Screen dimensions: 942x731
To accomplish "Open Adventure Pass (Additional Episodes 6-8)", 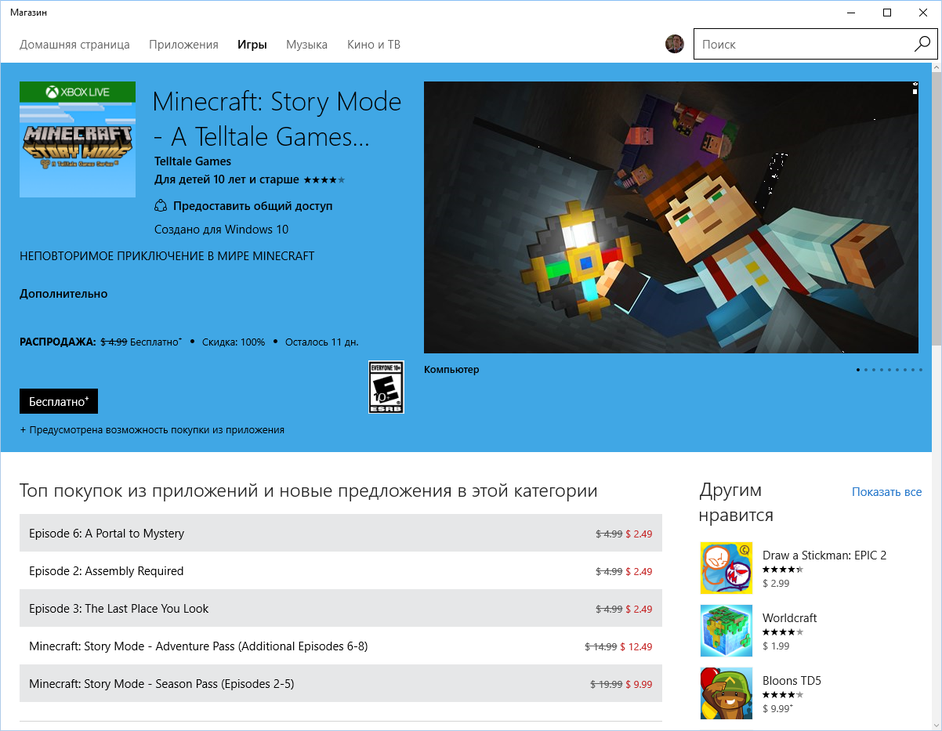I will click(341, 646).
